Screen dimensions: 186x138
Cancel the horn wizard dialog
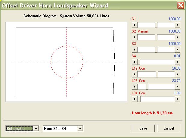click(169, 128)
